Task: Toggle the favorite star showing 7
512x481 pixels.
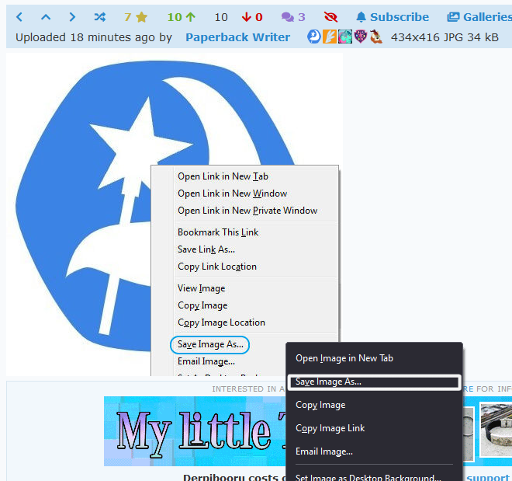Action: (136, 17)
